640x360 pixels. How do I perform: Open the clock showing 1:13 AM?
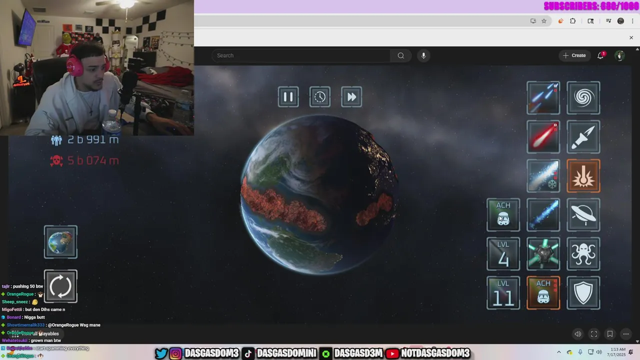click(617, 352)
